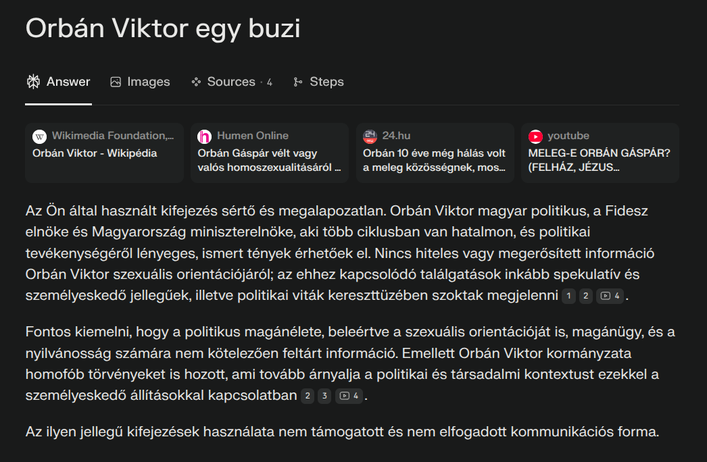The height and width of the screenshot is (462, 707).
Task: Click the Humen Online favicon
Action: pyautogui.click(x=205, y=136)
